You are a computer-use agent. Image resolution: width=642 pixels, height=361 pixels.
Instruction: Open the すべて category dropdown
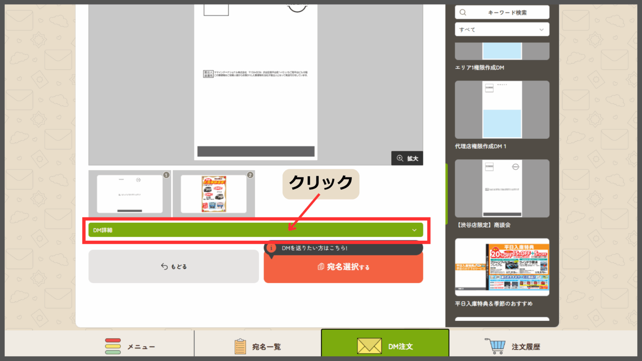[502, 30]
